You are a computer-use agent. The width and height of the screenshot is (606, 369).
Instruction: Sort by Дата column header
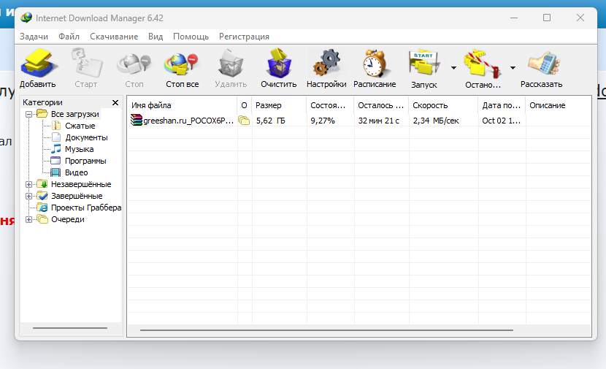coord(502,105)
